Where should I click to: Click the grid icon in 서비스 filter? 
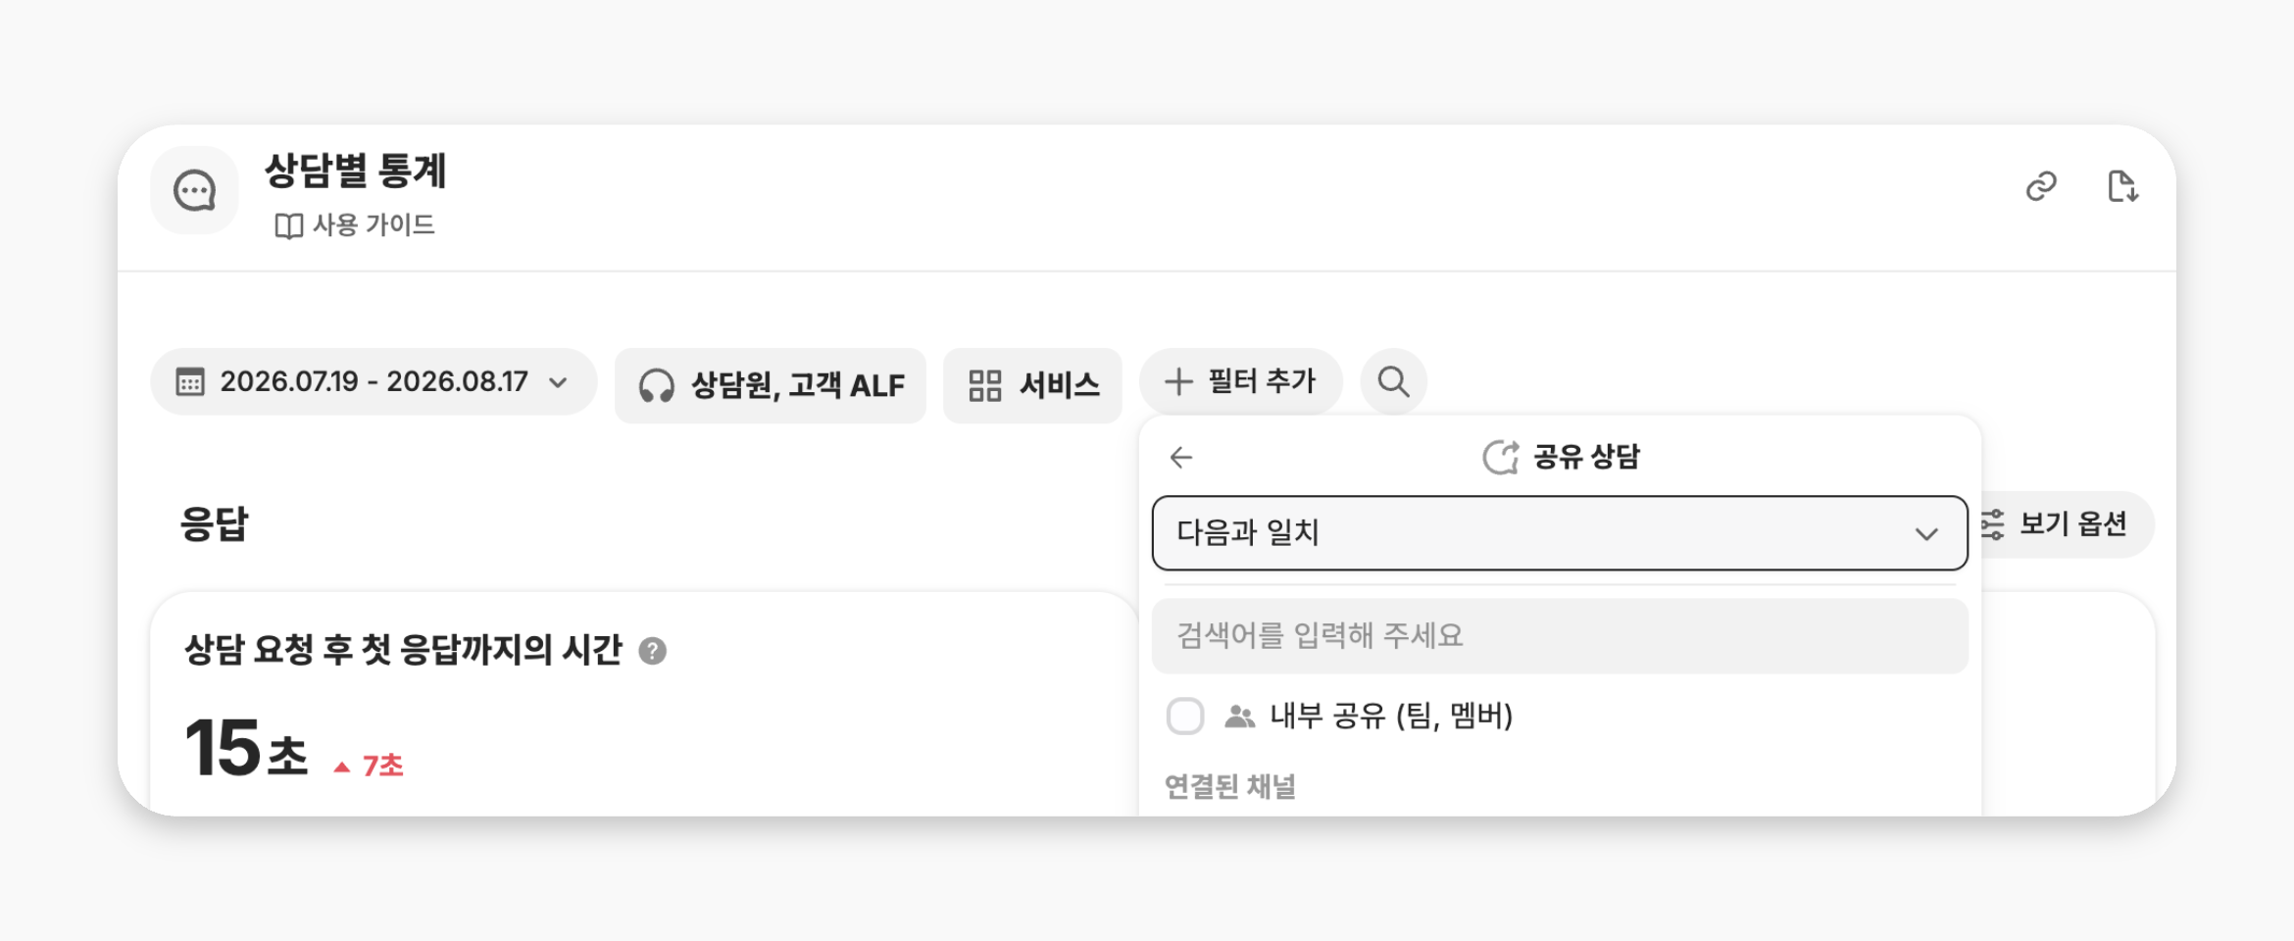point(984,386)
